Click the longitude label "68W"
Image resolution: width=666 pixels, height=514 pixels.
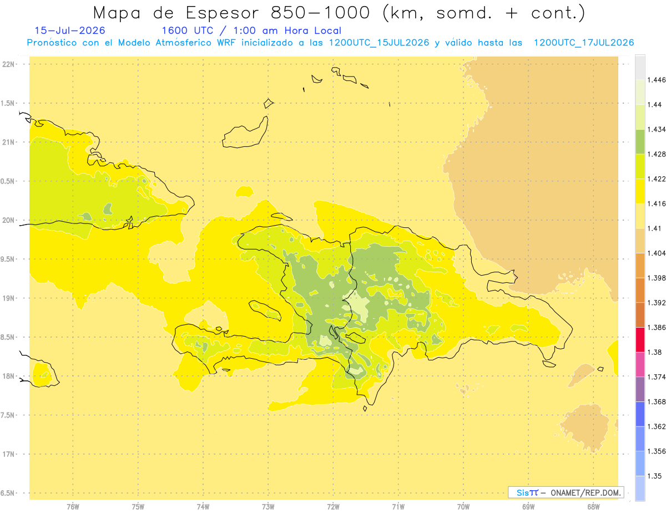pyautogui.click(x=593, y=507)
